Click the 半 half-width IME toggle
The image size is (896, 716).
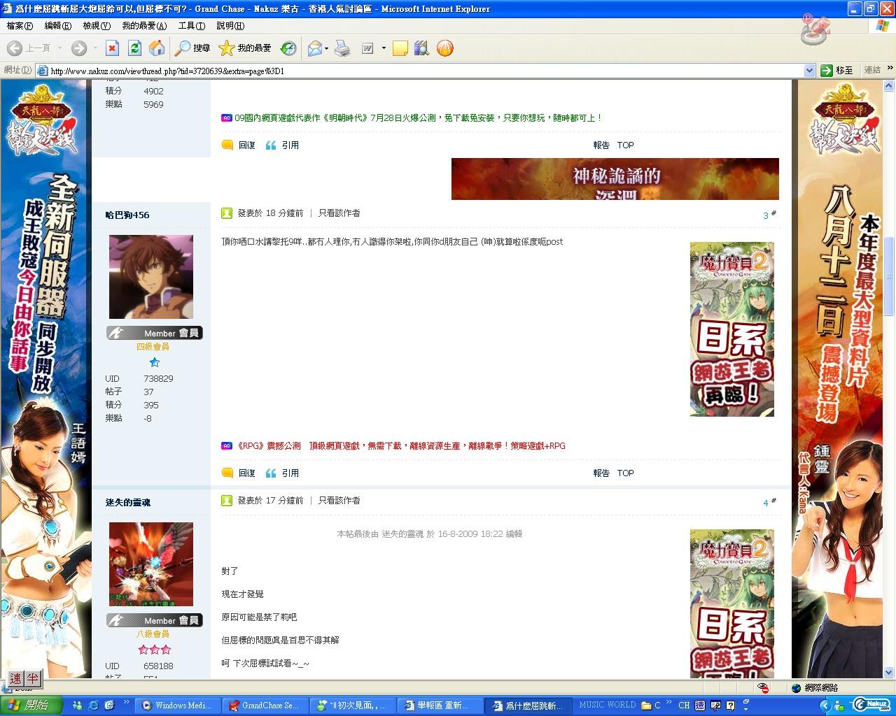pos(32,678)
